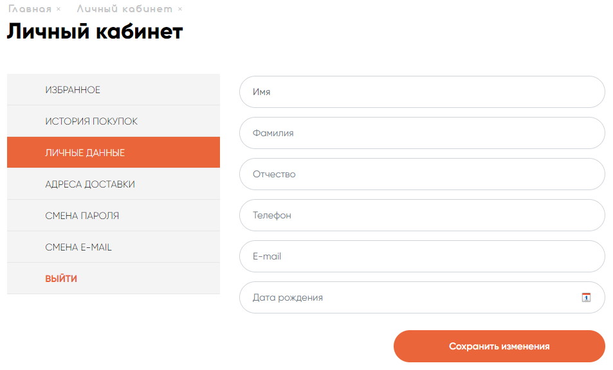The height and width of the screenshot is (370, 613).
Task: Save with Сохранить изменения button
Action: pos(499,346)
